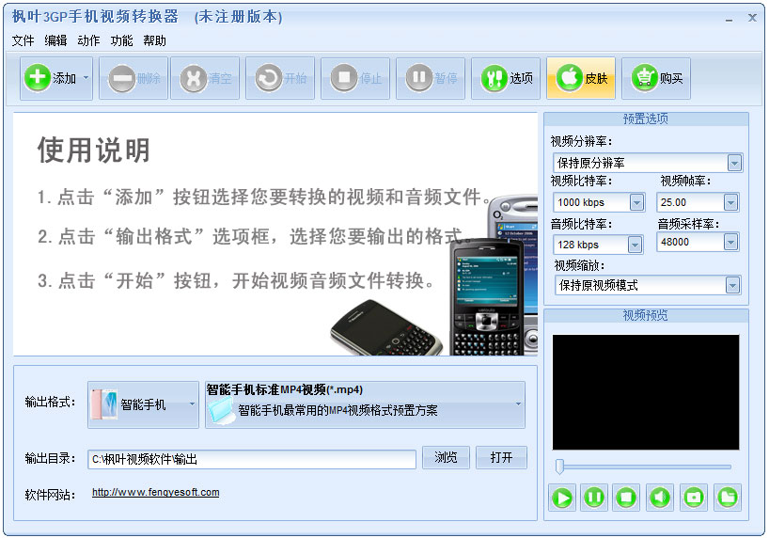Take snapshot with the camera icon
The height and width of the screenshot is (538, 769).
coord(694,498)
